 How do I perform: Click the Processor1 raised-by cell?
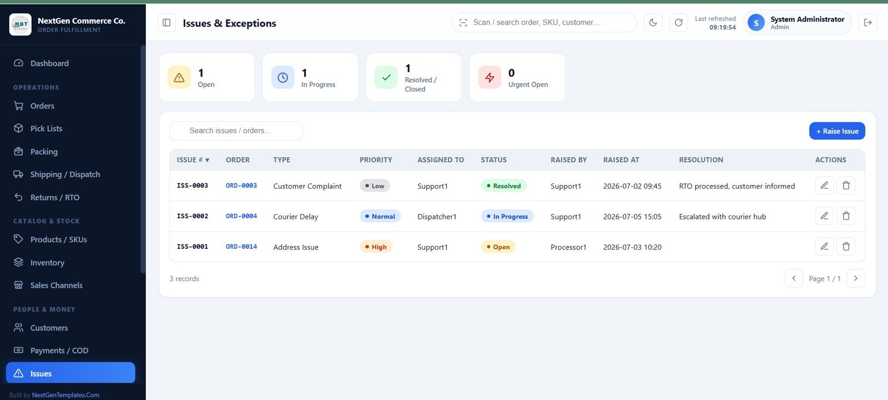coord(568,247)
